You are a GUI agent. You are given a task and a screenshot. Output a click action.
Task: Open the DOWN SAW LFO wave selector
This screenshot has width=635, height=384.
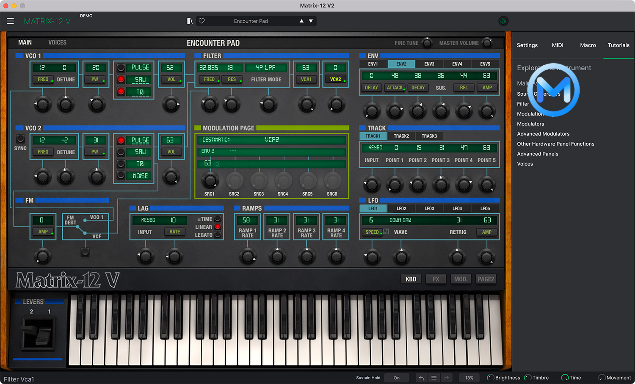point(400,220)
